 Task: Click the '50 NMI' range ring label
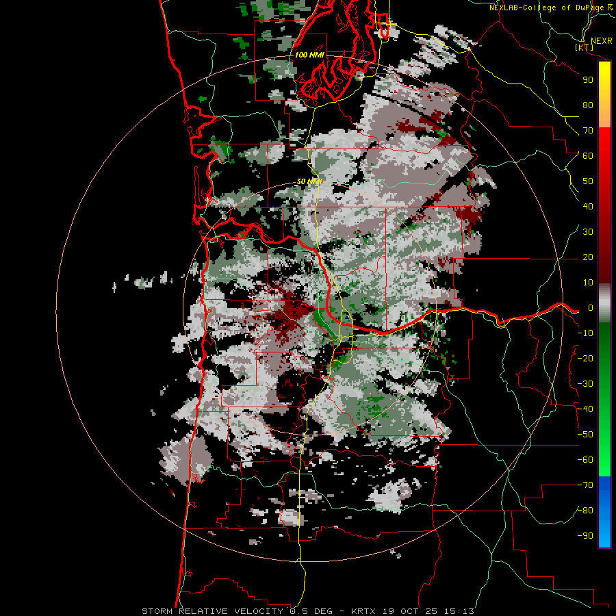[x=309, y=181]
